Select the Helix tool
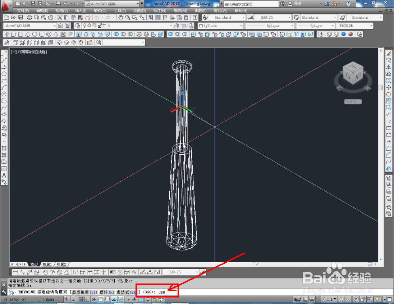Image resolution: width=394 pixels, height=304 pixels. pyautogui.click(x=63, y=34)
